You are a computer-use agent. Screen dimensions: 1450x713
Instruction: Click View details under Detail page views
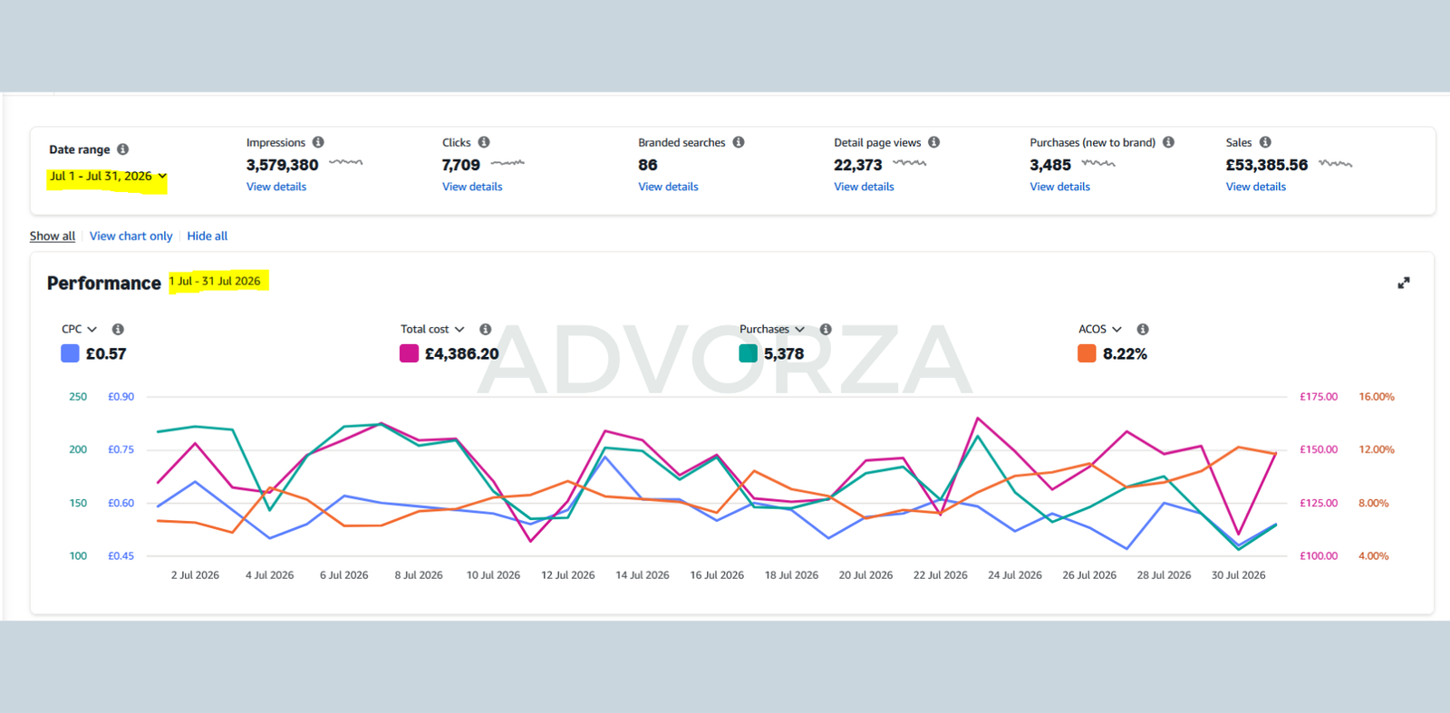(864, 187)
